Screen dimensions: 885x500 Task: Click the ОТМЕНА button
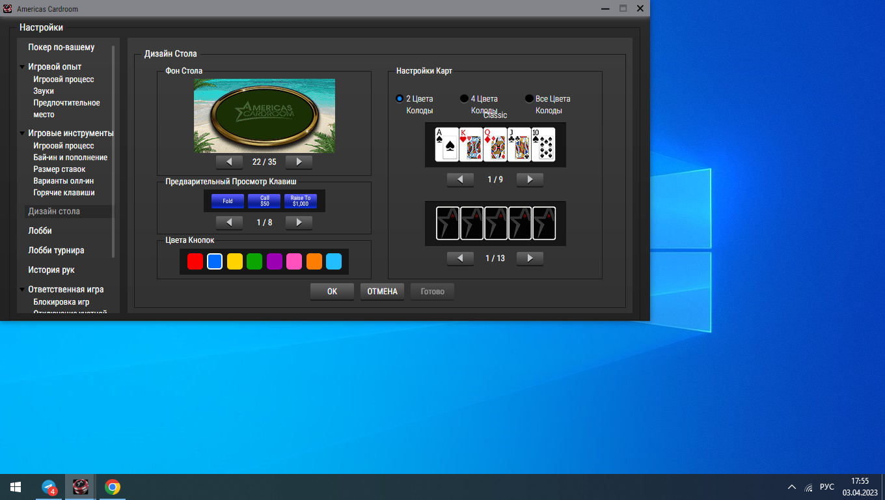coord(382,292)
